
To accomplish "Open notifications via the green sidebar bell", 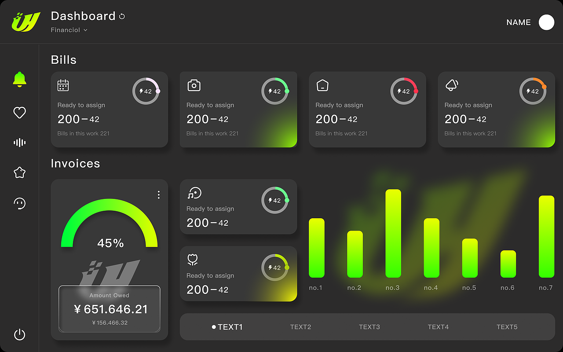I will (x=19, y=80).
